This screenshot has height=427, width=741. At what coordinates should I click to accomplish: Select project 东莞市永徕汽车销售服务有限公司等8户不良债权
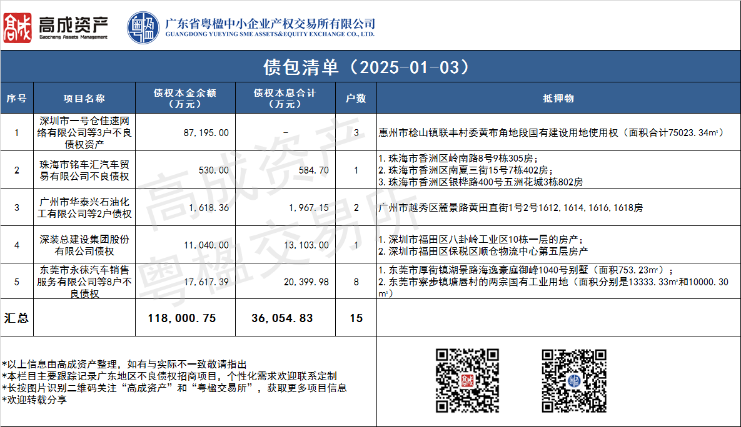84,282
